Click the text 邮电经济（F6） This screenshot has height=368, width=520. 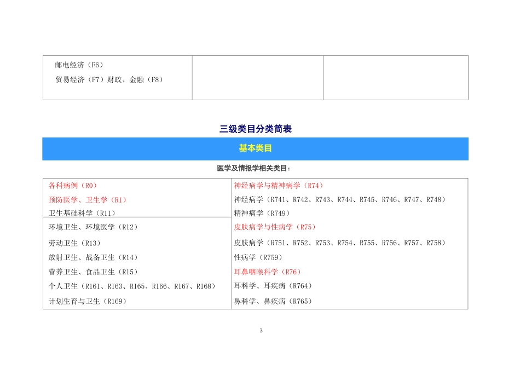click(79, 65)
